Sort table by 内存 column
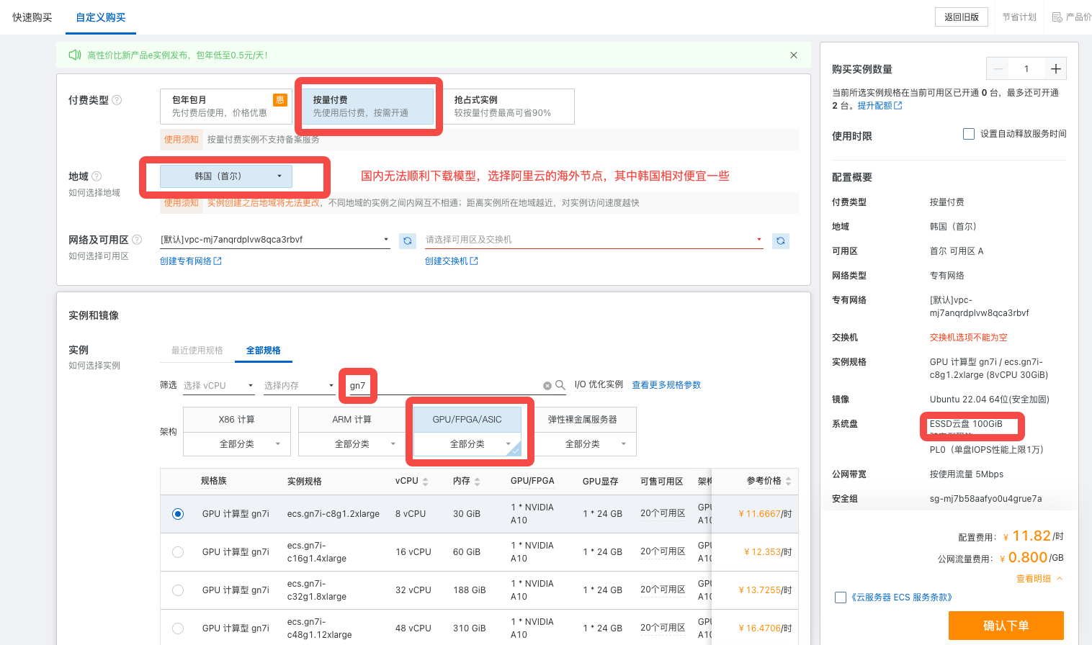Image resolution: width=1092 pixels, height=645 pixels. [x=478, y=481]
